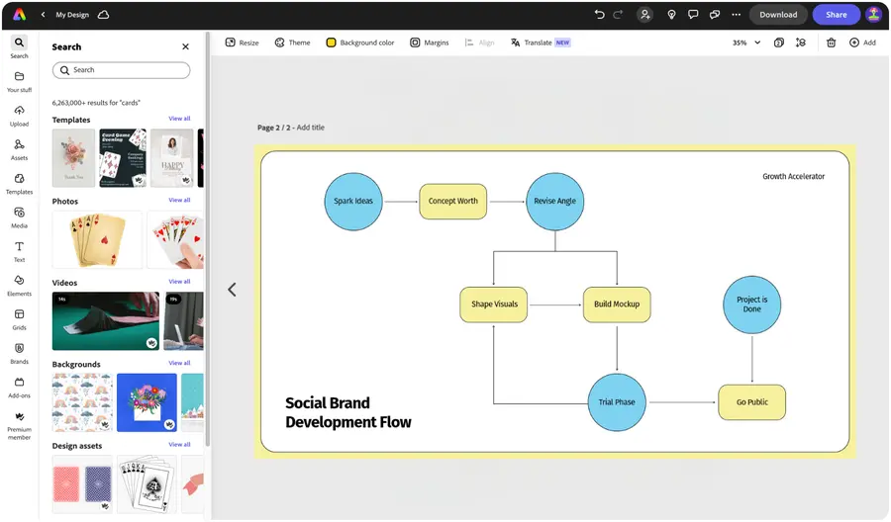View all Photos results

(x=179, y=201)
